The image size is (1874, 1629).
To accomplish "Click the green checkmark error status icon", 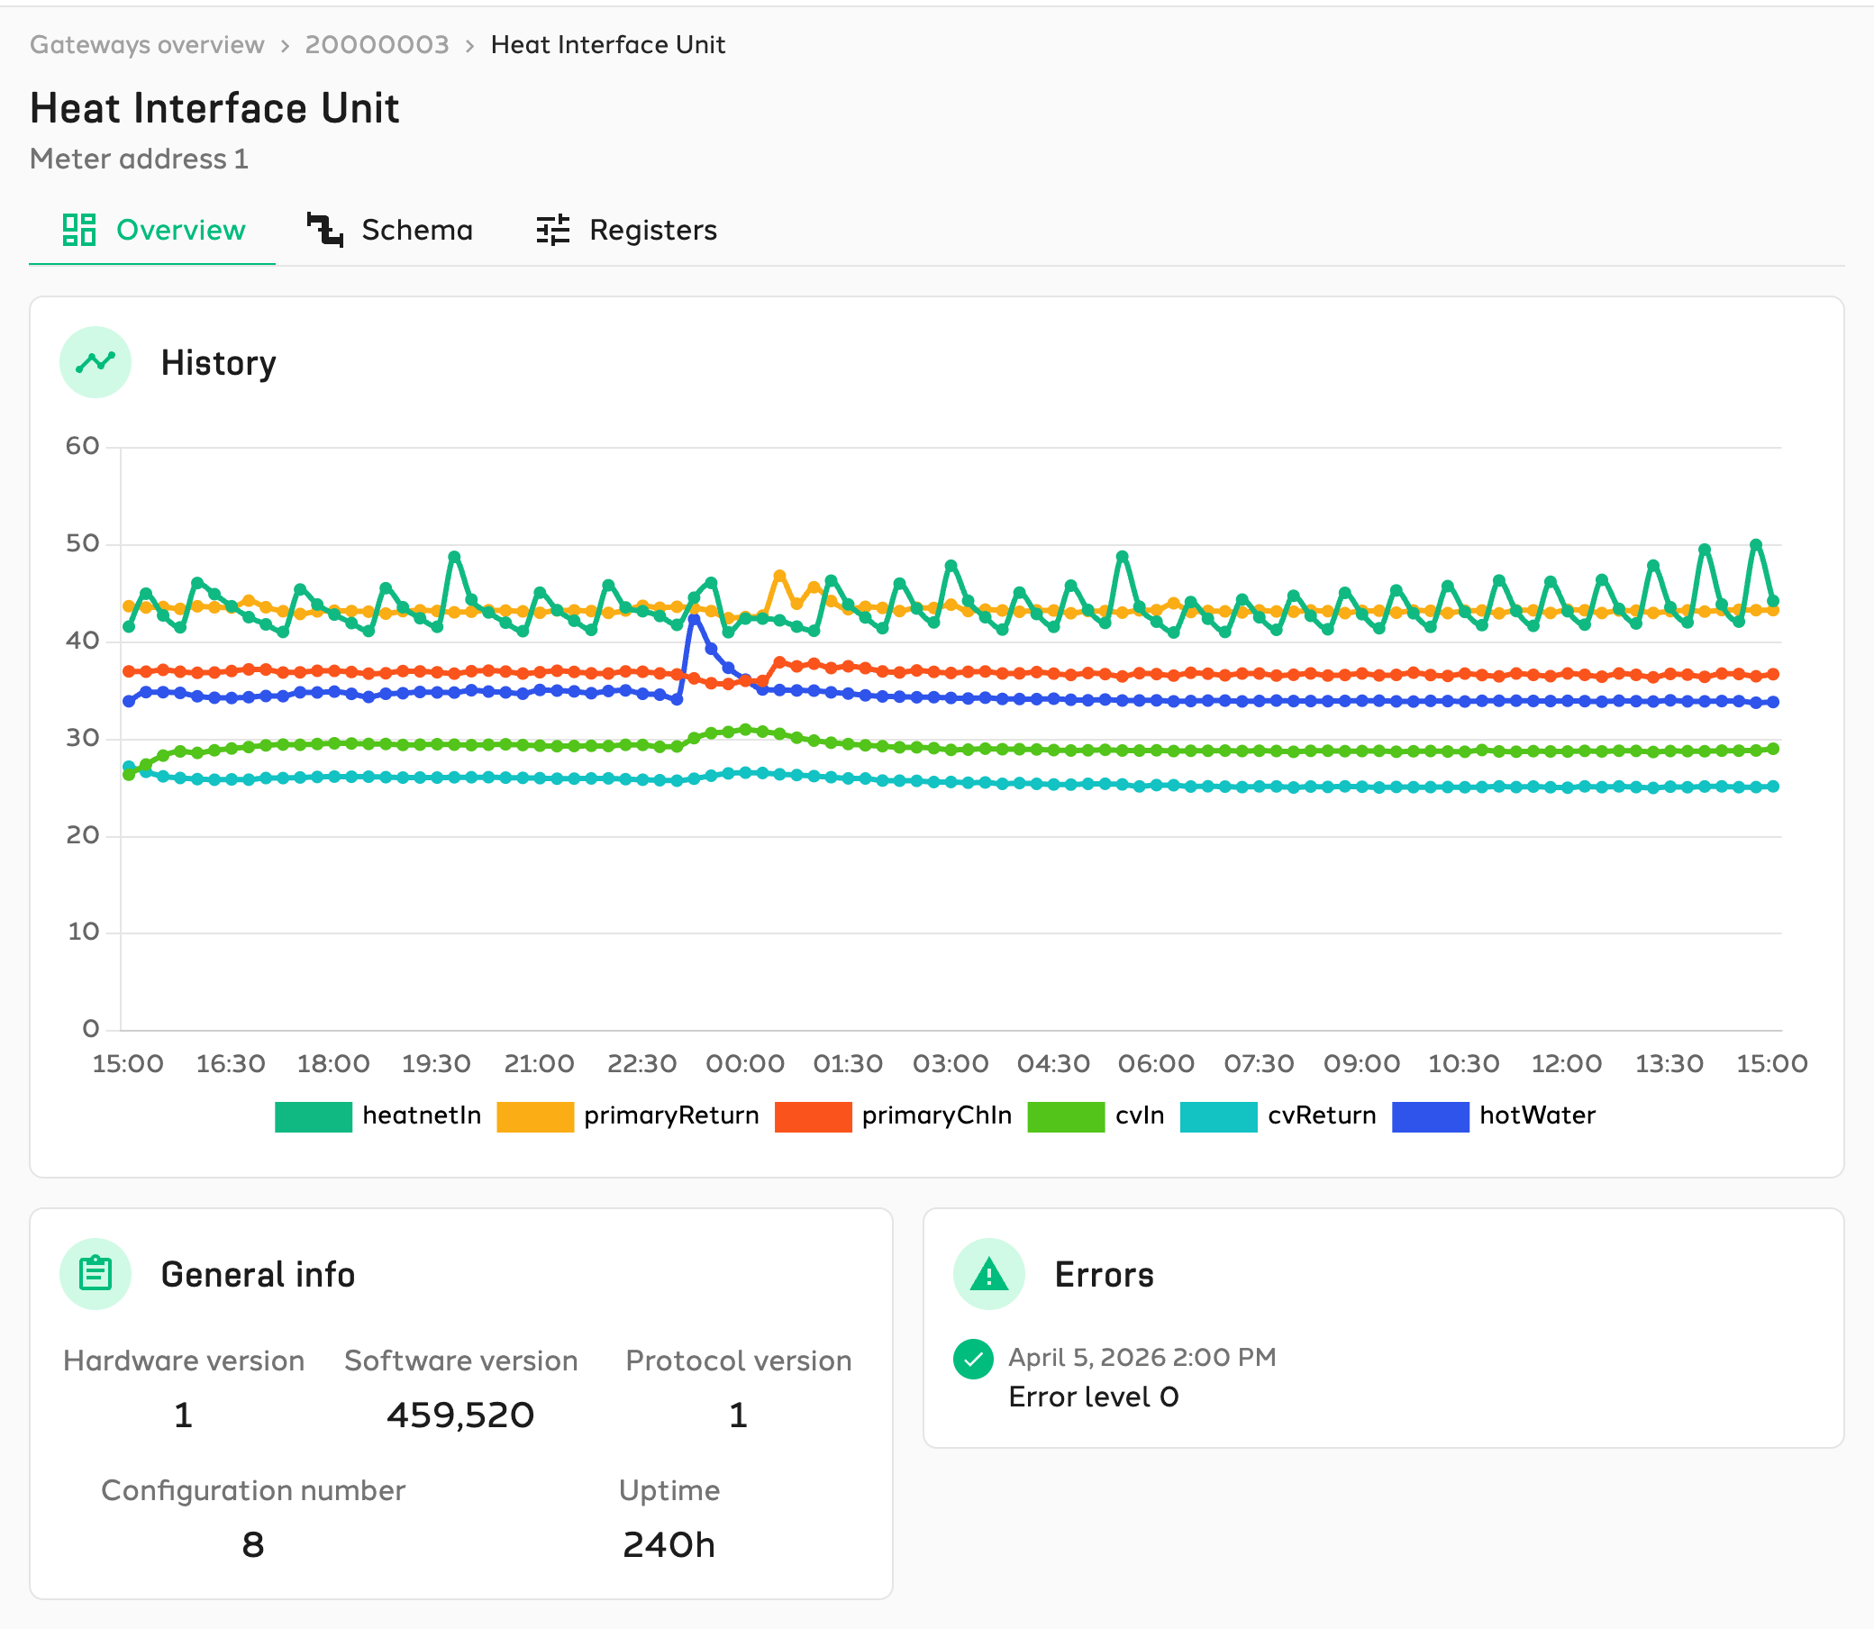I will (973, 1359).
